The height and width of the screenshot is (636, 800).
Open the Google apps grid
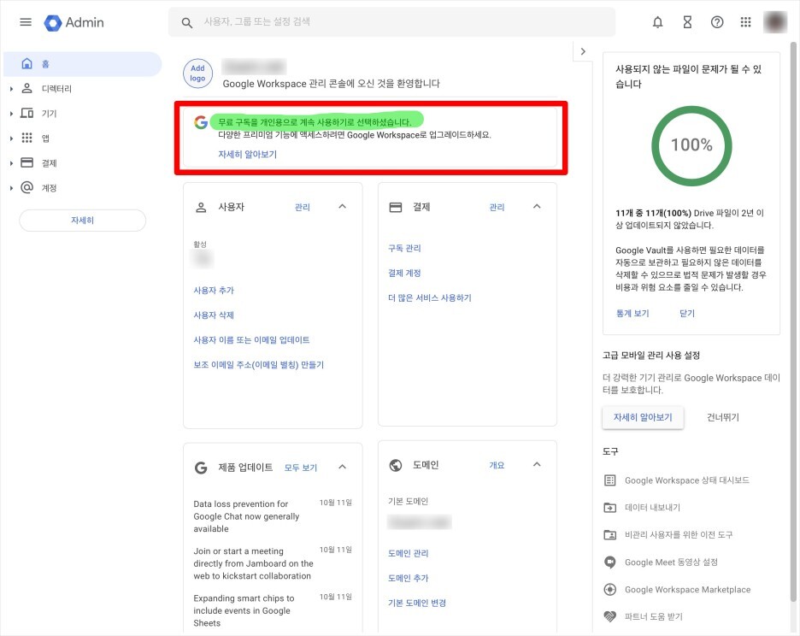point(745,22)
